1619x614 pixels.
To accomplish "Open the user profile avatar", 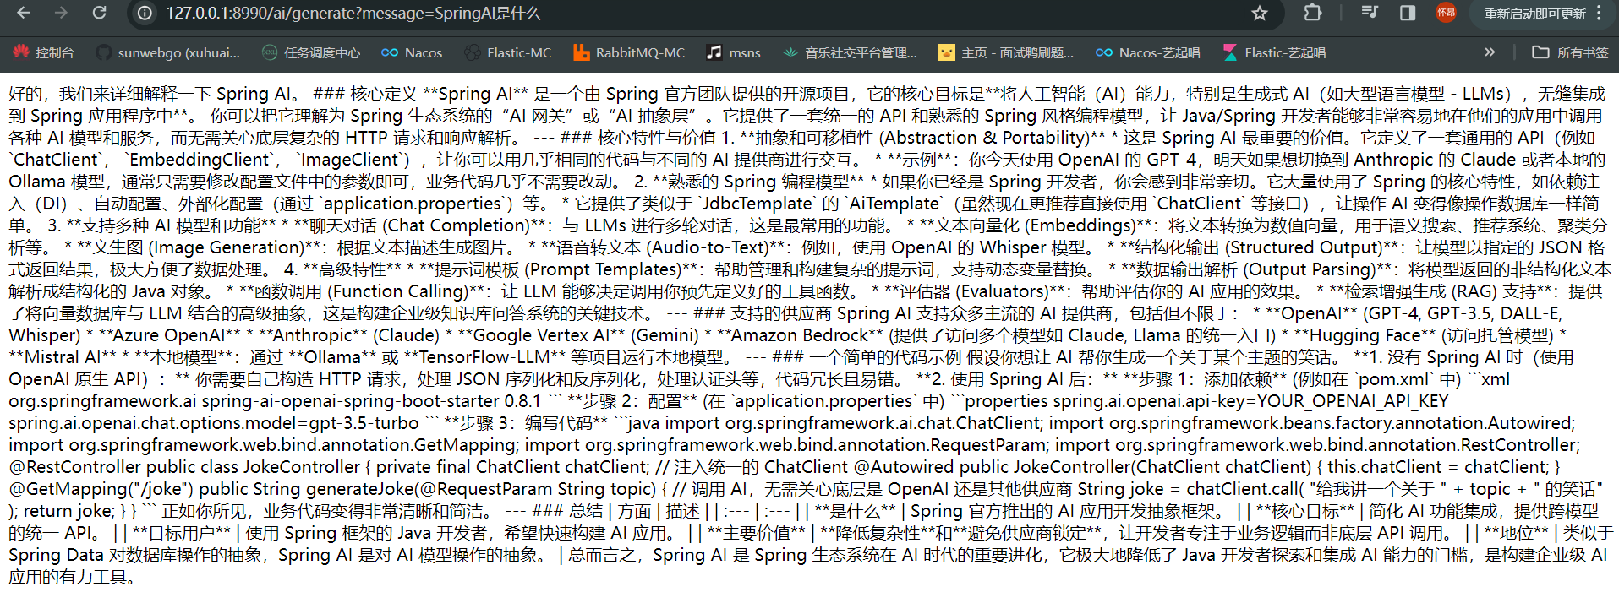I will (1446, 13).
